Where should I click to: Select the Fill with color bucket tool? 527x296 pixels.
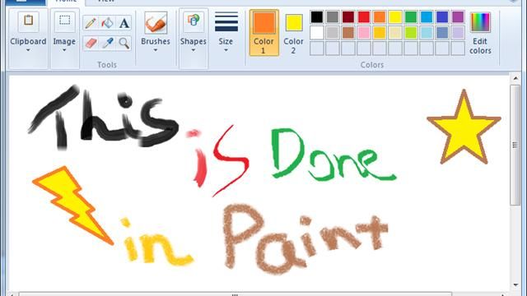[x=107, y=23]
